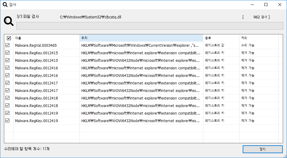Click the 3/3 파일 검사 status label
Image resolution: width=287 pixels, height=158 pixels.
(28, 17)
